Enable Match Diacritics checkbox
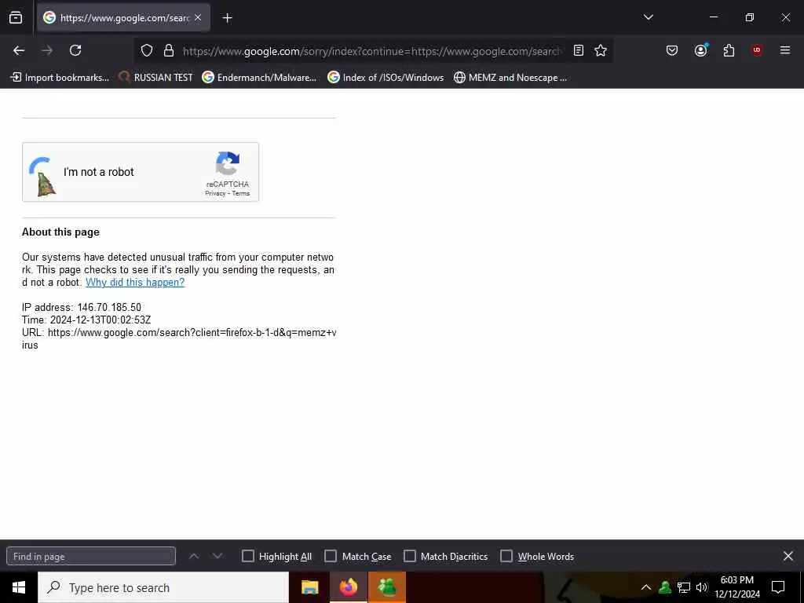 tap(410, 557)
